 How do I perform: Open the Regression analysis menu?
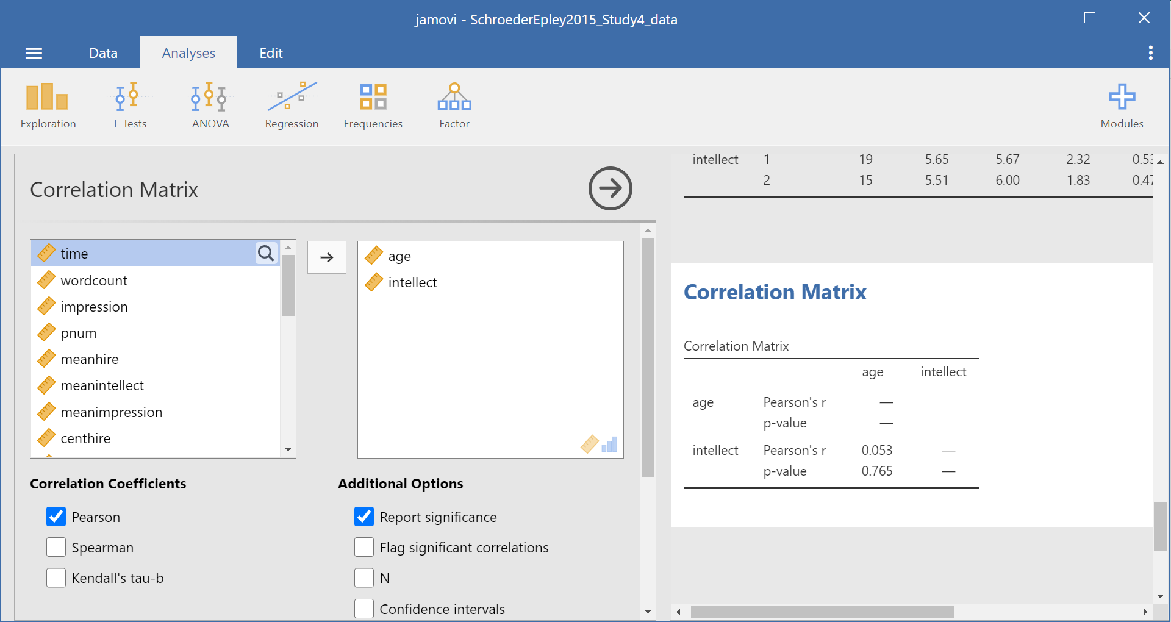point(292,106)
